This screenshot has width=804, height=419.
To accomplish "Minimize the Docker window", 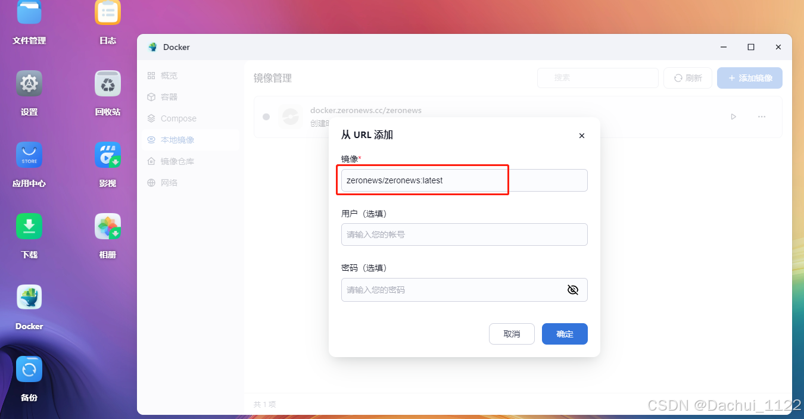I will (723, 47).
